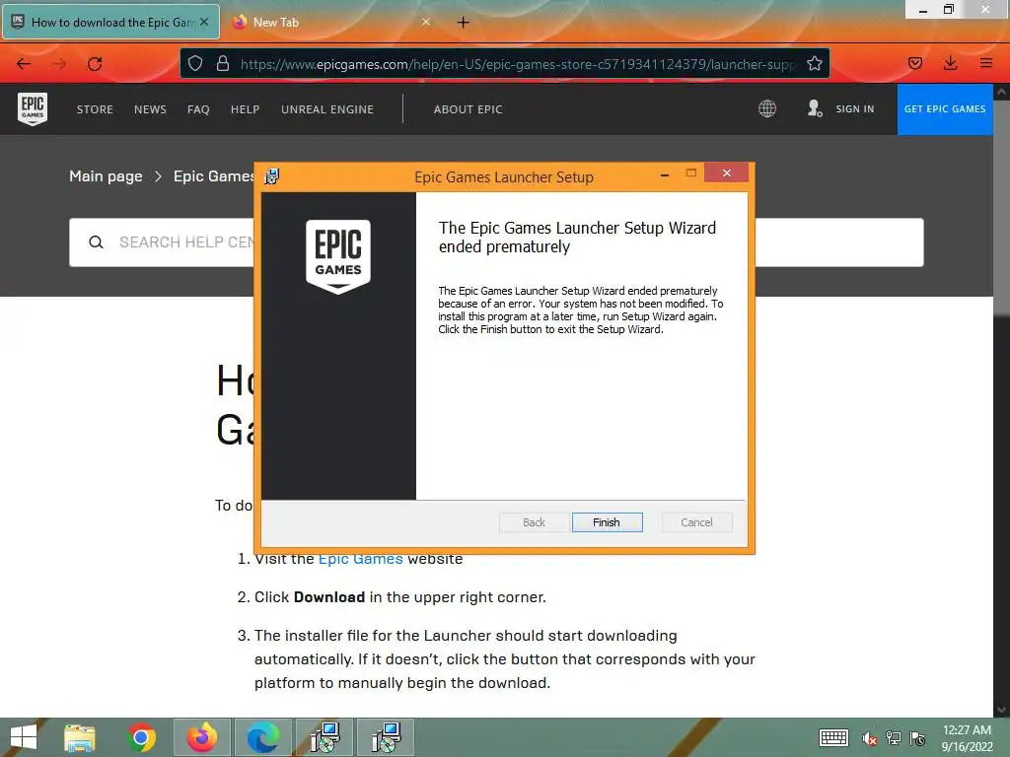1010x757 pixels.
Task: Click the 'ended prematurely' wizard heading
Action: coord(577,237)
